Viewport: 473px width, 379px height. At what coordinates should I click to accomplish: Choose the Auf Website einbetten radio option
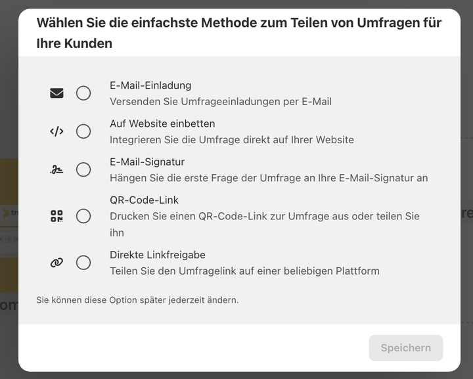click(83, 131)
